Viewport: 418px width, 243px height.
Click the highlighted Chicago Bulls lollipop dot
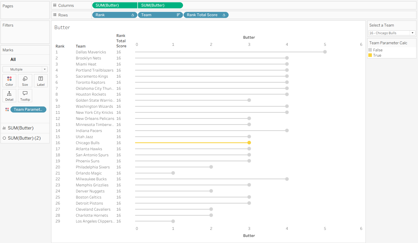point(249,143)
